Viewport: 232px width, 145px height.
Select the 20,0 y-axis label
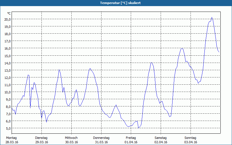pos(8,19)
